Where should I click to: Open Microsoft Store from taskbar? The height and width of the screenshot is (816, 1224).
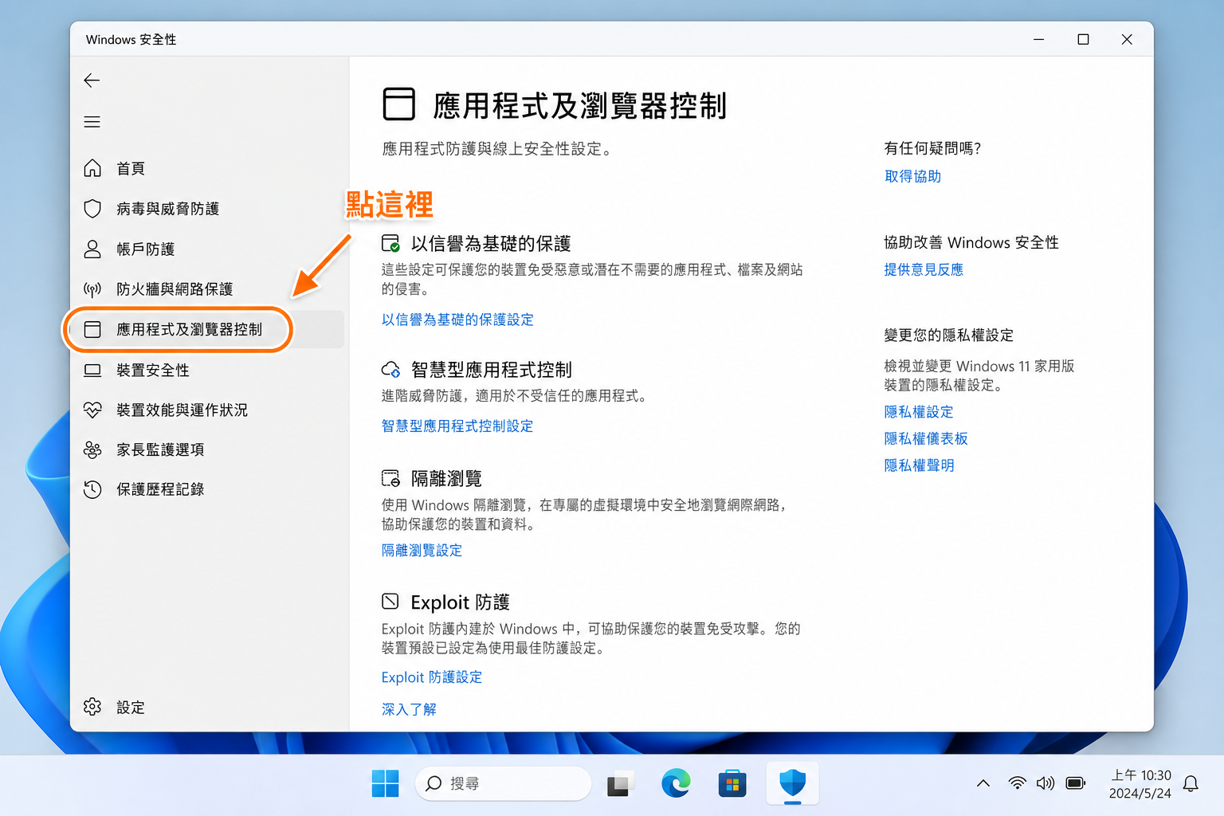(732, 784)
